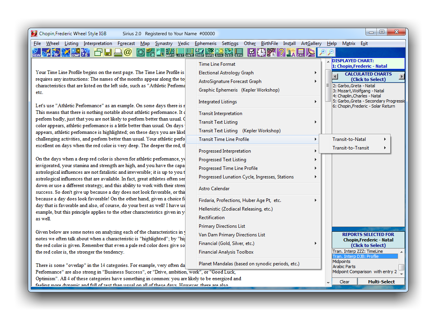Click the document scroll down arrow
The width and height of the screenshot is (436, 335).
click(x=328, y=283)
